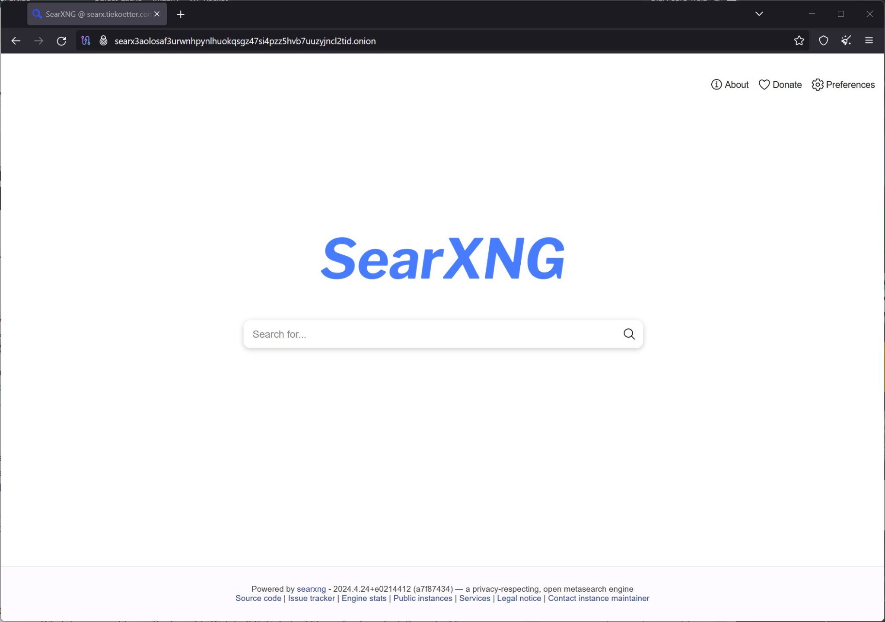Screen dimensions: 885x622
Task: Focus the Search for... input field
Action: [x=432, y=334]
